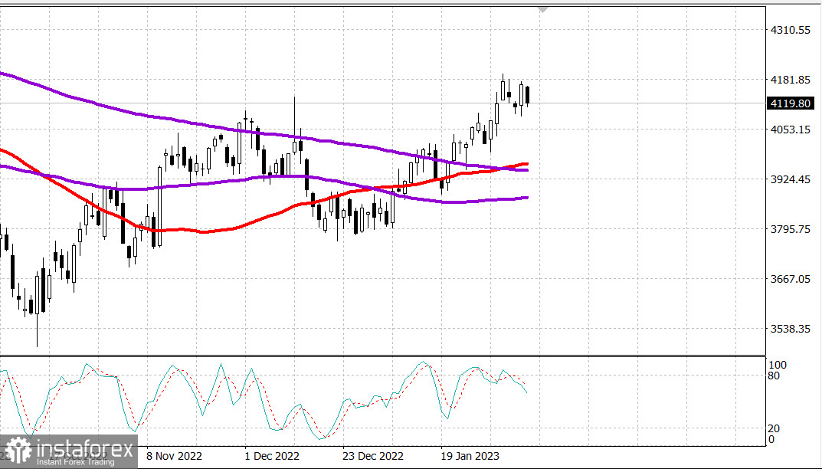Image resolution: width=822 pixels, height=469 pixels.
Task: Click the 8 Nov 2022 date label
Action: [x=174, y=456]
